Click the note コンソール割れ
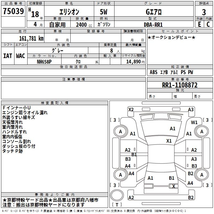The image size is (214, 214). (17, 142)
